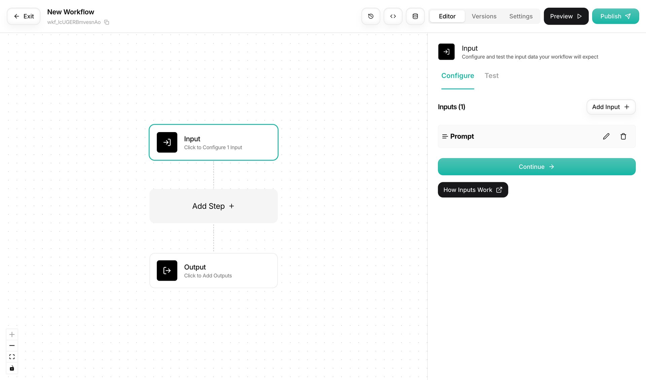Zoom in on the canvas
This screenshot has height=380, width=646.
click(12, 334)
